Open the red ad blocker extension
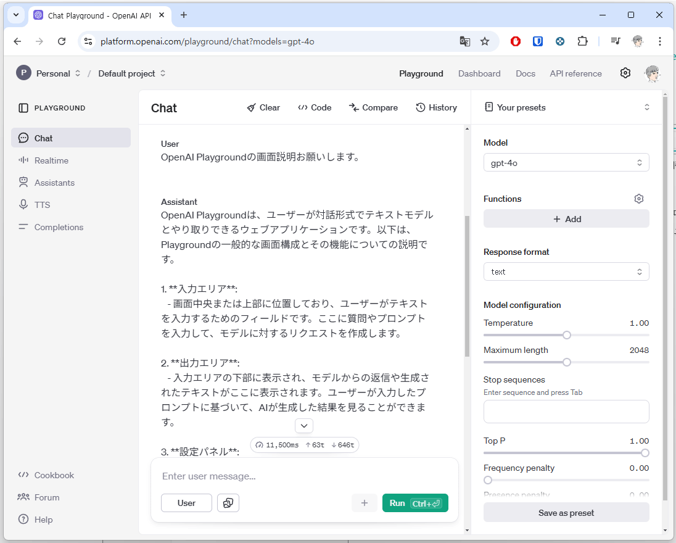Viewport: 676px width, 543px height. 515,41
